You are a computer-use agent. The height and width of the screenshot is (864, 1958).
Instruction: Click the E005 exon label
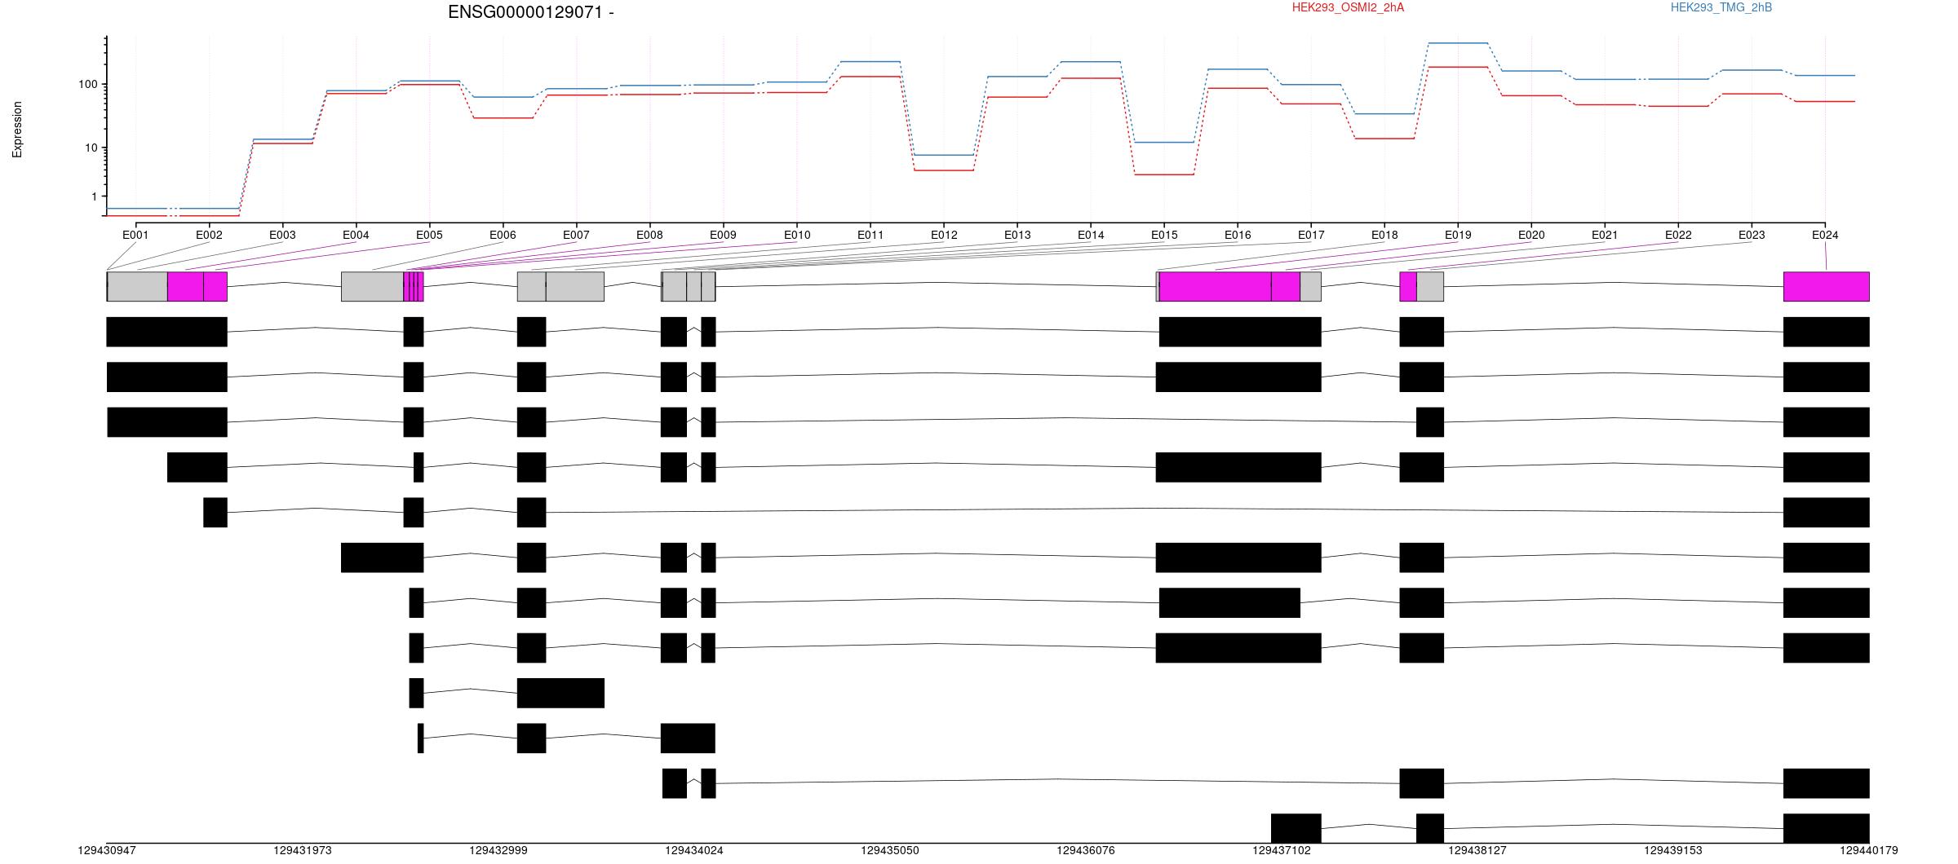429,235
